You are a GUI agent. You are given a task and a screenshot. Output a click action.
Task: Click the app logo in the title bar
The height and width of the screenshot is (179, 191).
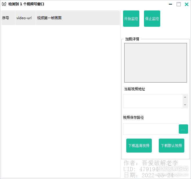tap(4, 4)
